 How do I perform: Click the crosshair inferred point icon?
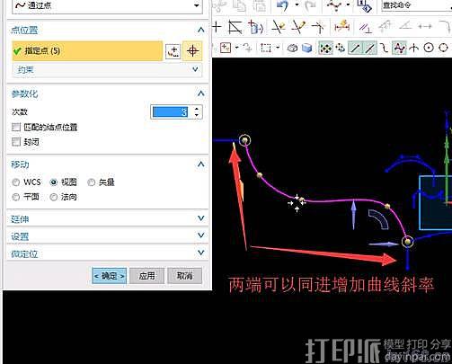coord(192,51)
